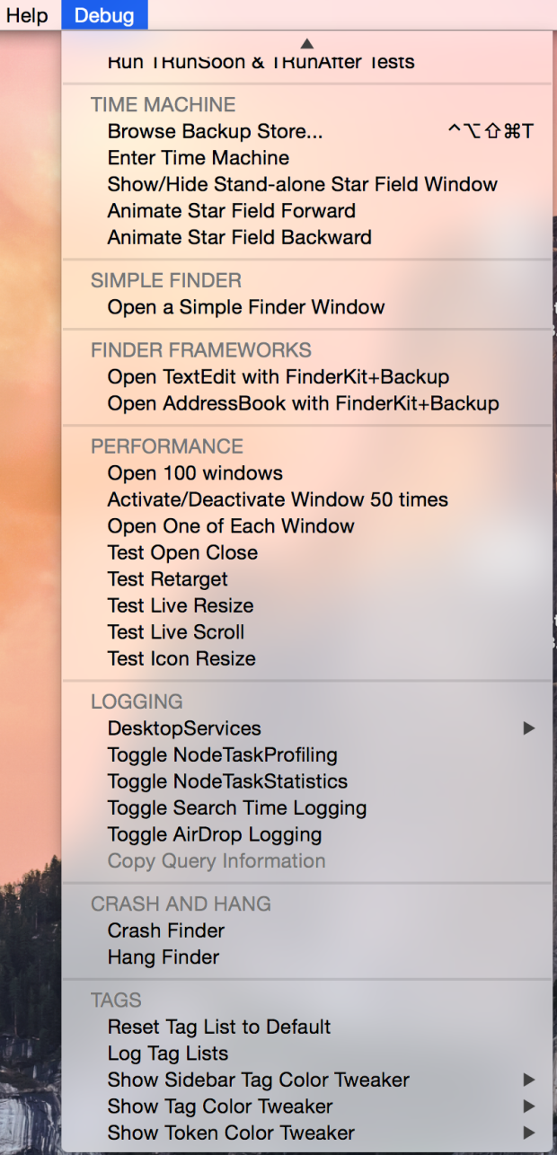Image resolution: width=557 pixels, height=1155 pixels.
Task: Toggle AirDrop Logging option
Action: (214, 834)
